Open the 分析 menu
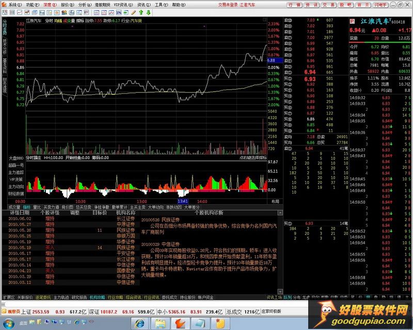Screen dimensions: 413x330 pos(85,5)
